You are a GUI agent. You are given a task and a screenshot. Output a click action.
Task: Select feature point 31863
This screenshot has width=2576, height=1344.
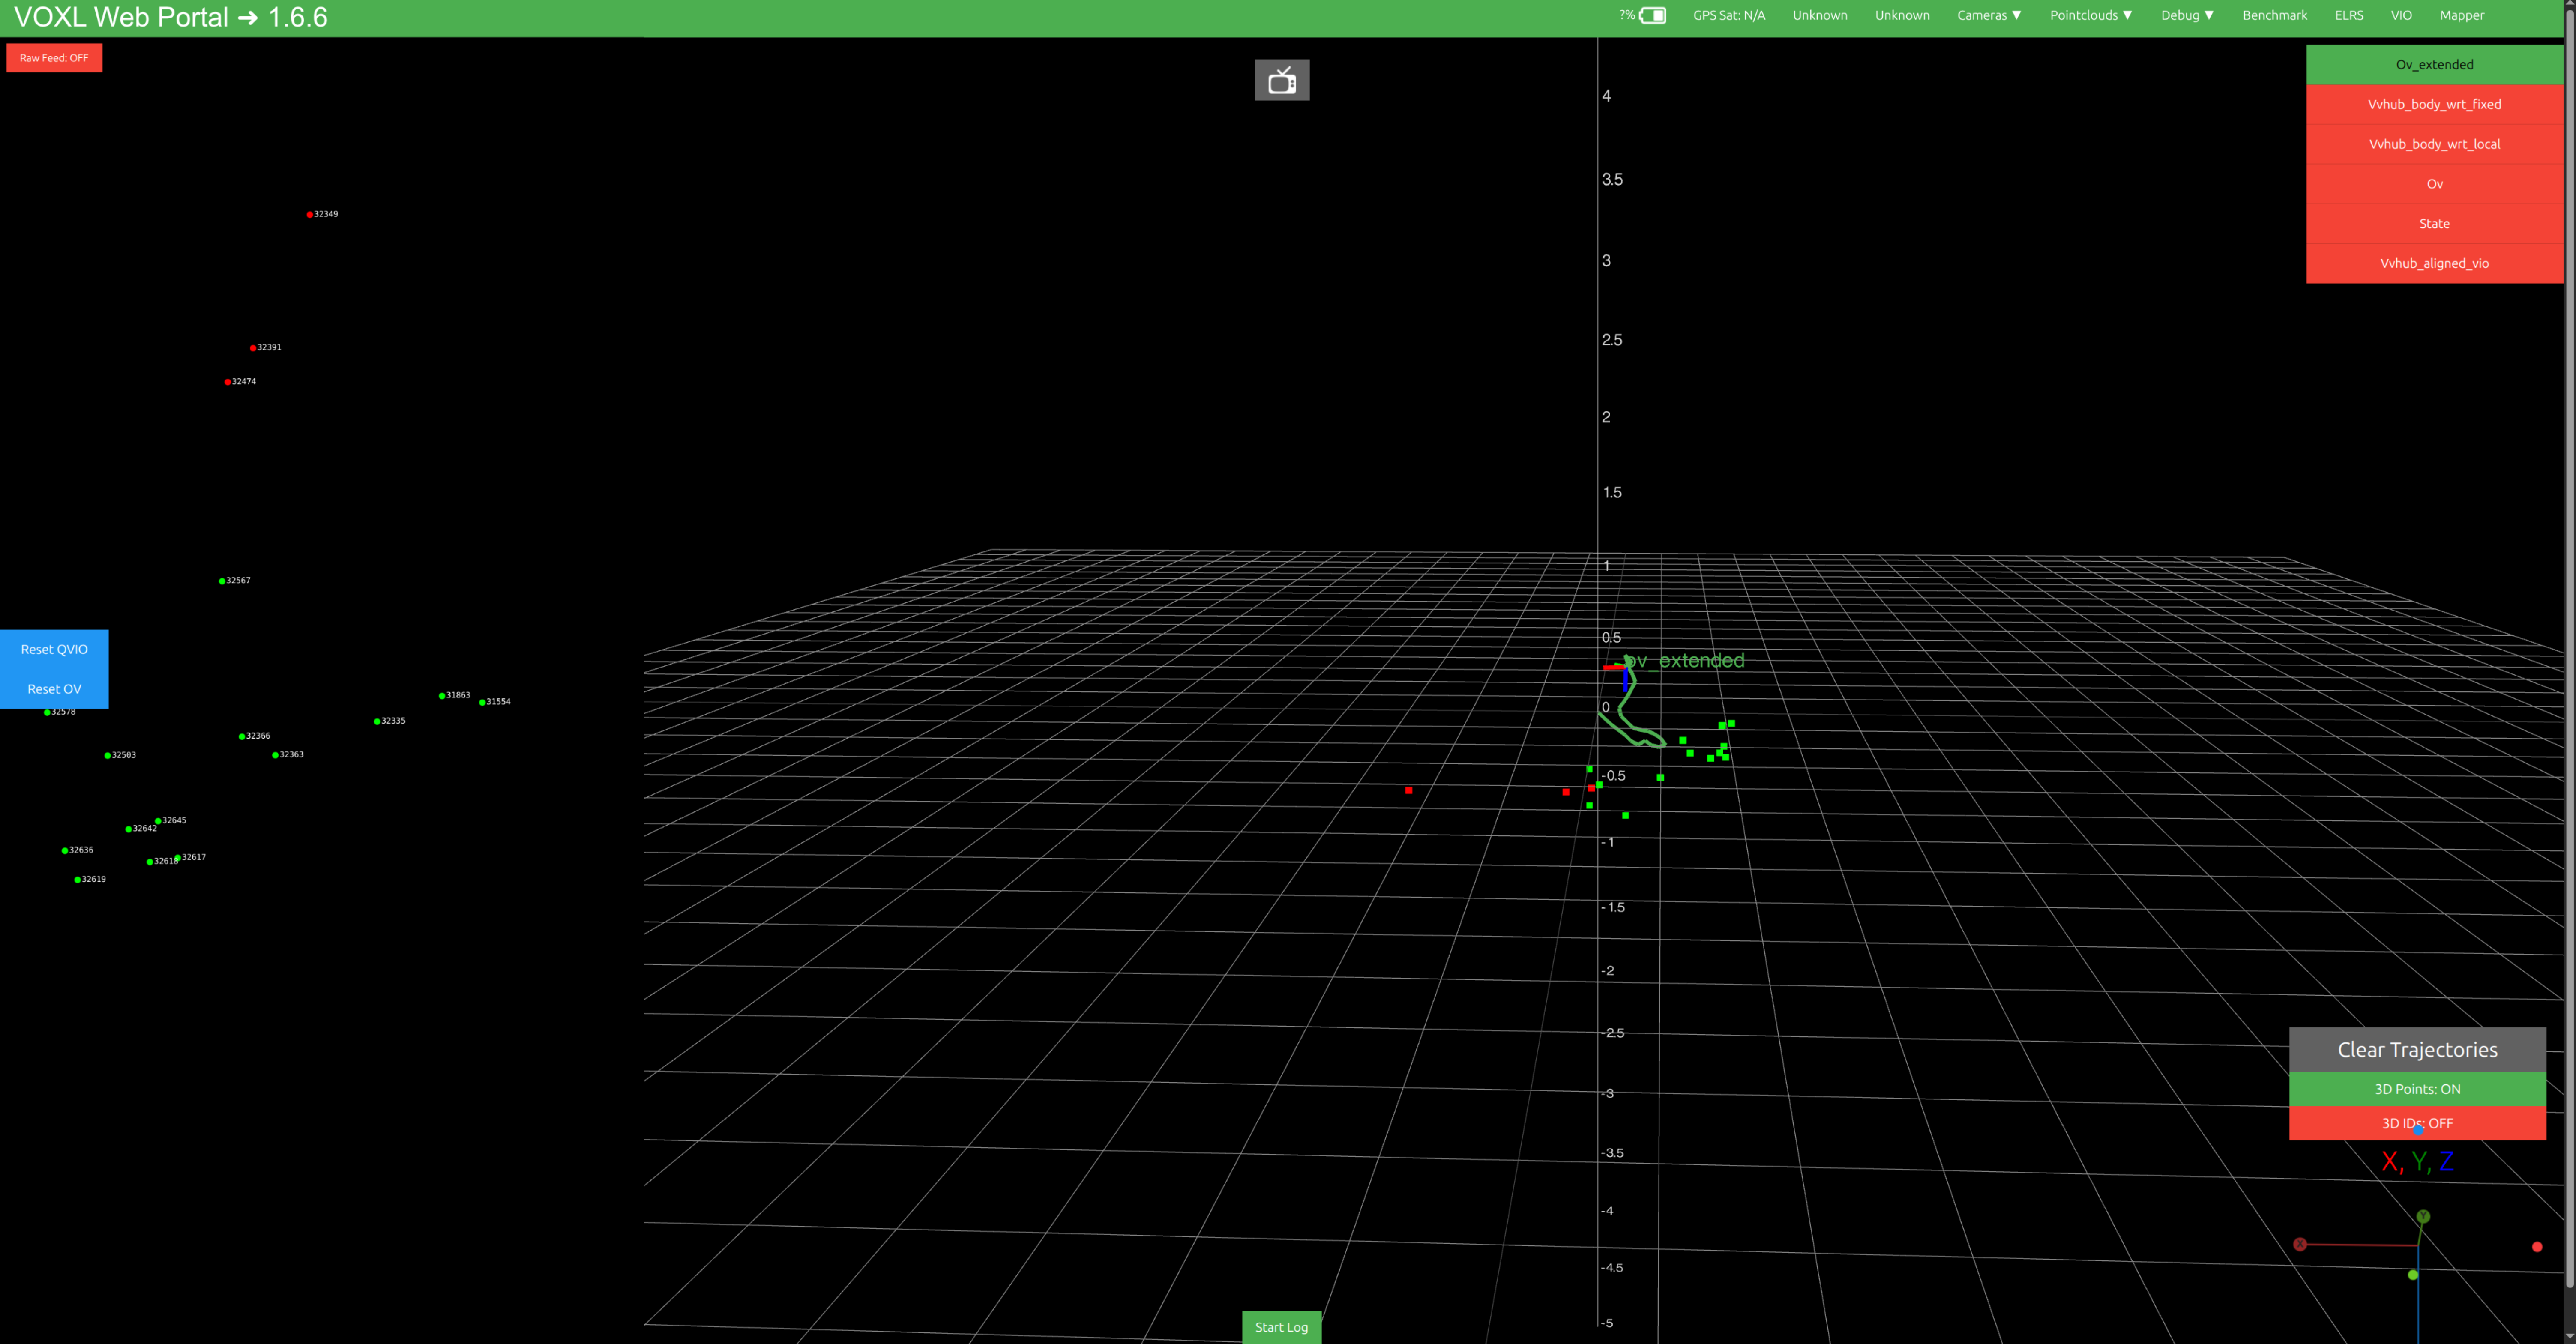[442, 696]
